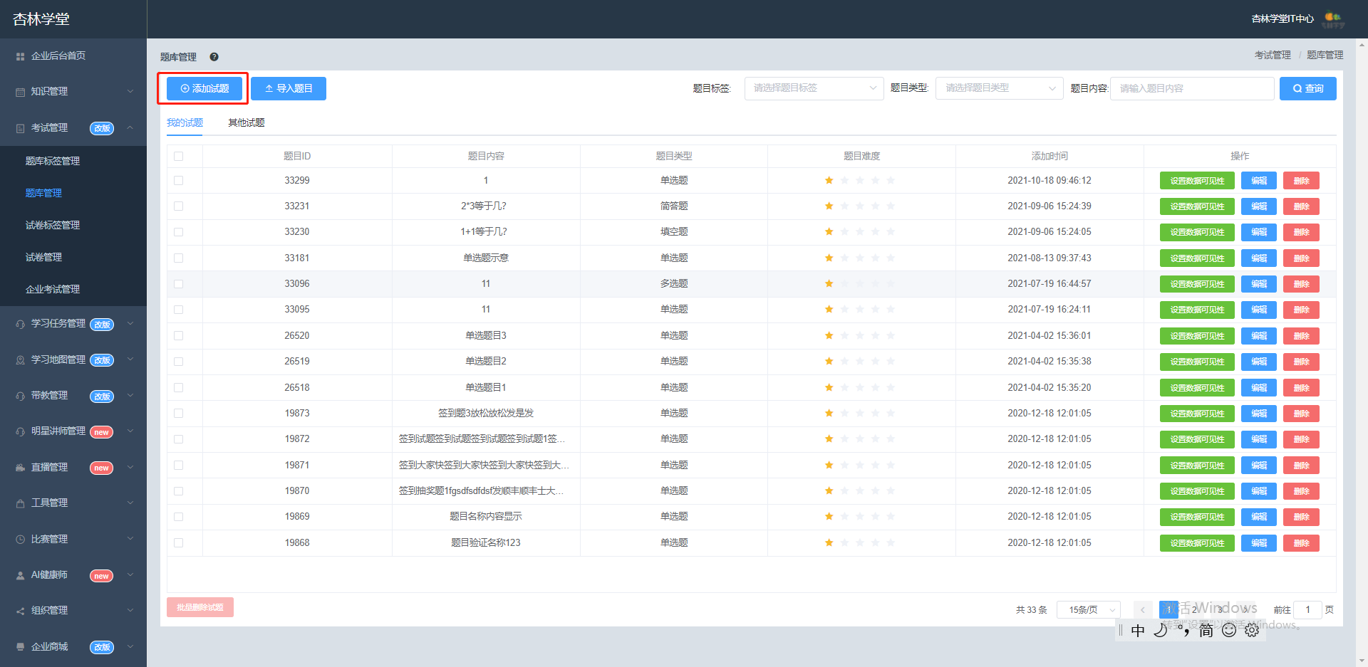Click the help question mark next to 题库管理

click(214, 57)
